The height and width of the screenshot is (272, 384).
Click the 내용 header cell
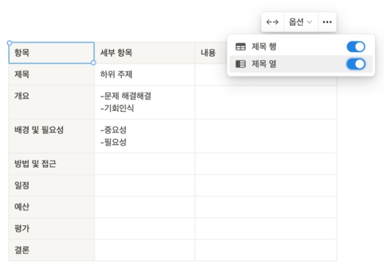pos(211,53)
